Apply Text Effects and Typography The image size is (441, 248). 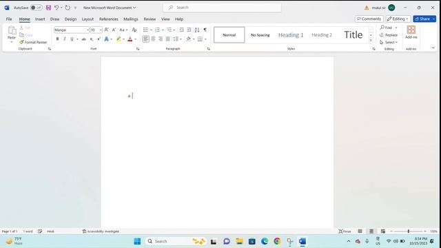pyautogui.click(x=106, y=39)
